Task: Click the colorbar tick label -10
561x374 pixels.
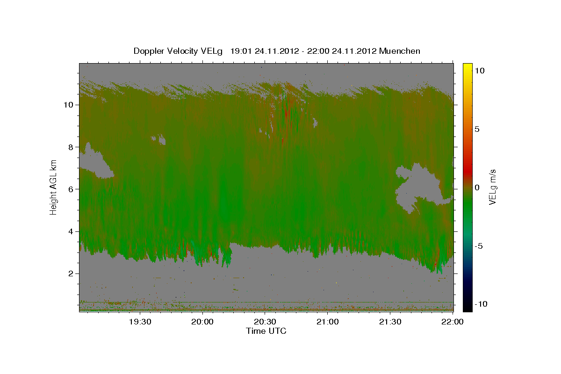Action: click(482, 304)
